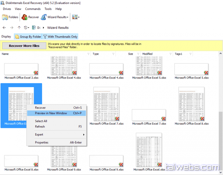Click Wizard Results in the path bar

click(x=58, y=28)
